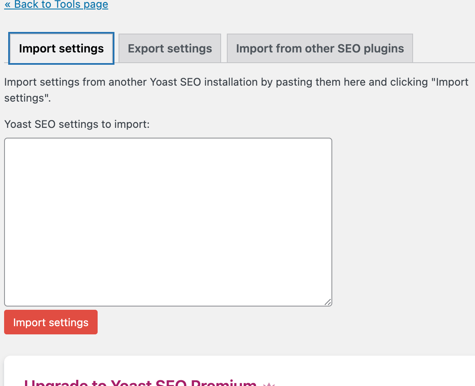Open the Tools page via the back link
This screenshot has height=386, width=475.
pyautogui.click(x=56, y=5)
